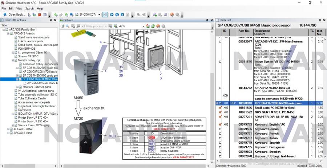Pin the Parts List panel
Image resolution: width=327 pixels, height=168 pixels.
(319, 20)
